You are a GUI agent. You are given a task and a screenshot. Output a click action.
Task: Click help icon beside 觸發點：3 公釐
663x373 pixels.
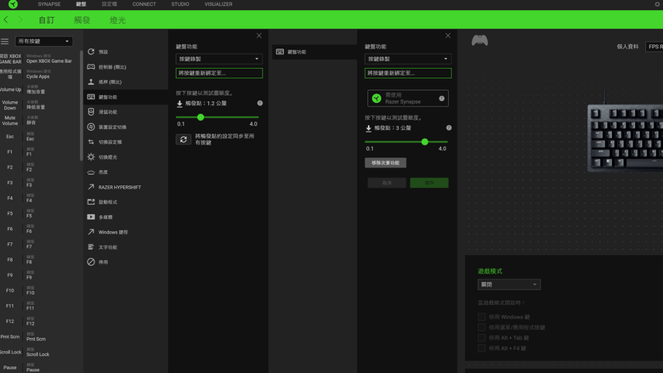coord(449,127)
